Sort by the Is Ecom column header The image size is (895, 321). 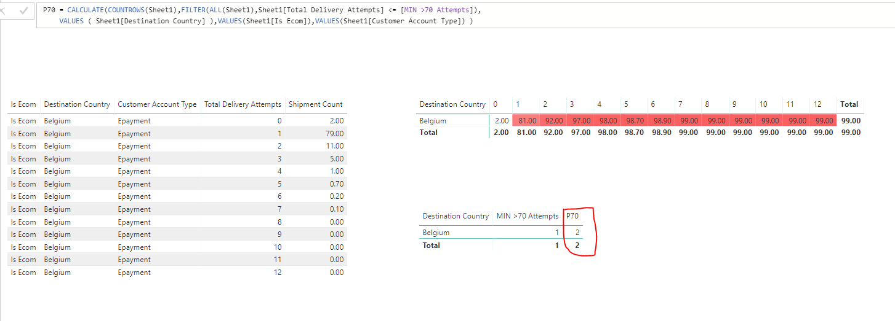coord(23,104)
